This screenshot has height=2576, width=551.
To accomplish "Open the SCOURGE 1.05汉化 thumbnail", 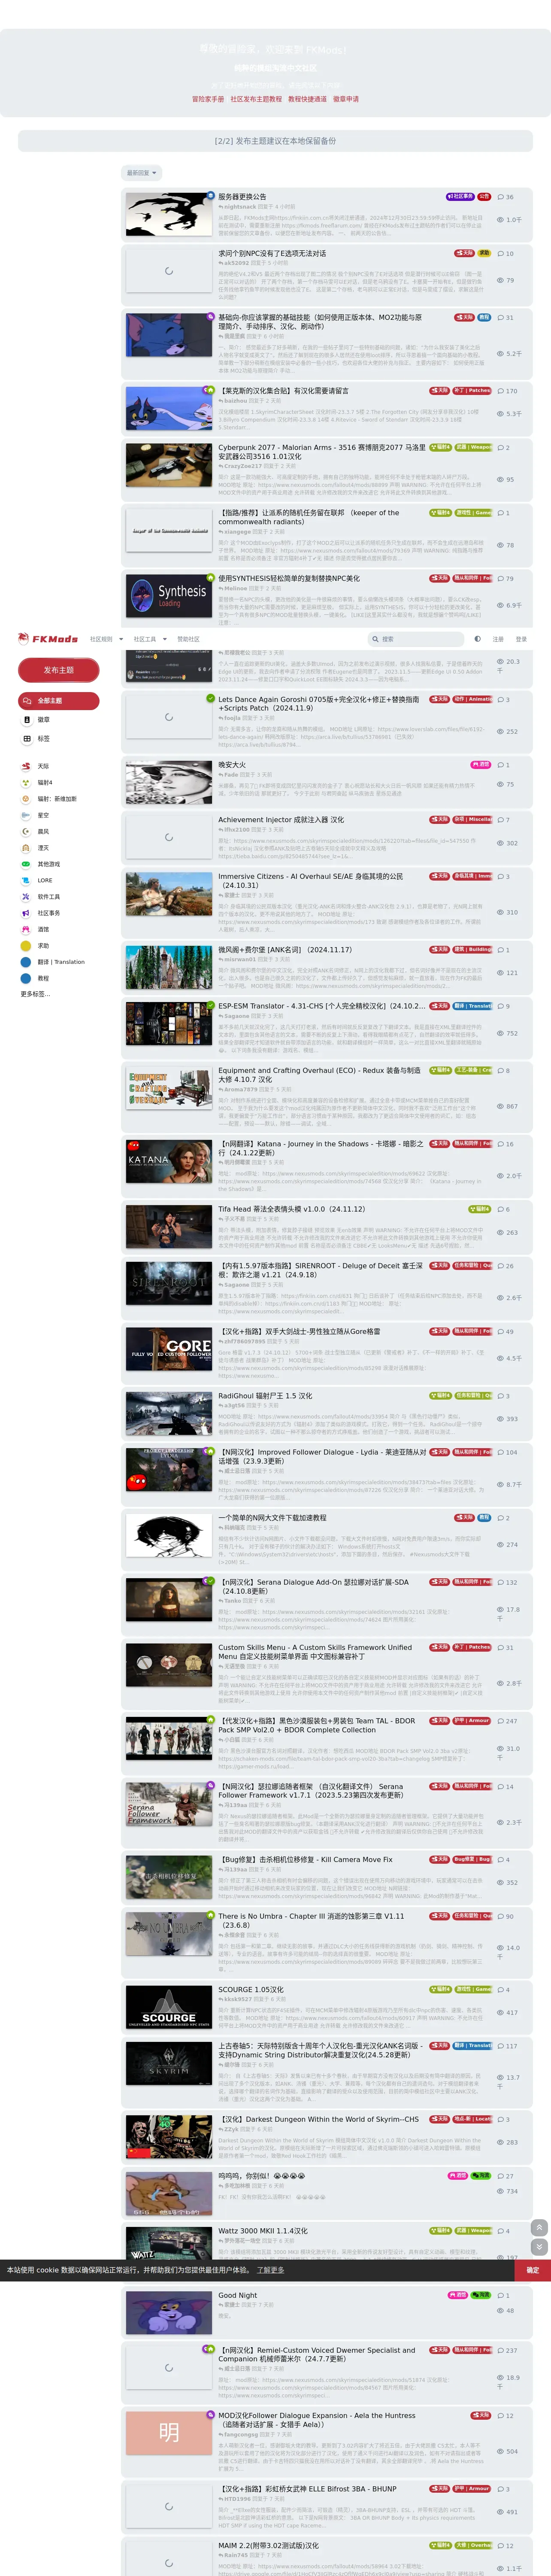I will pyautogui.click(x=169, y=2007).
